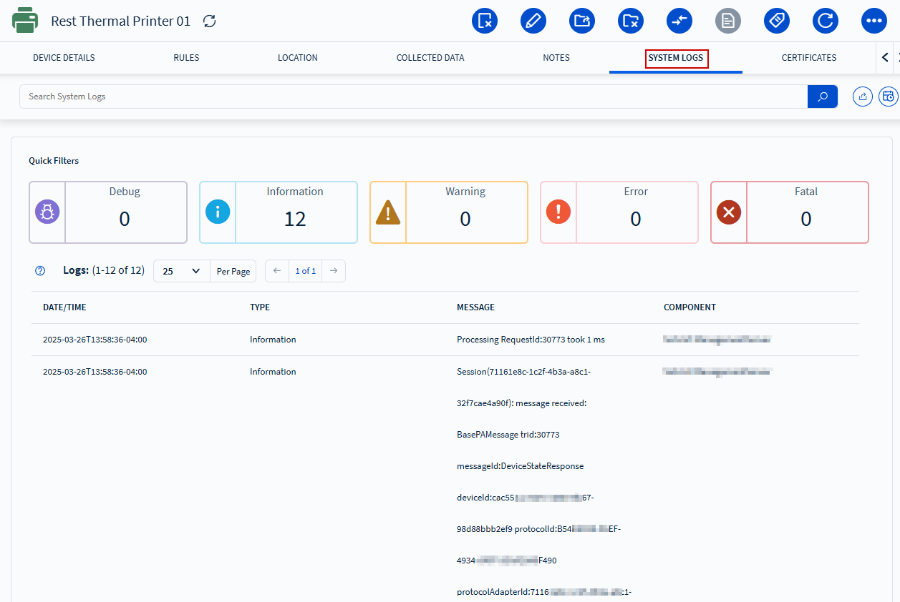The width and height of the screenshot is (900, 602).
Task: Click the DATE/TIME column header
Action: tap(64, 307)
